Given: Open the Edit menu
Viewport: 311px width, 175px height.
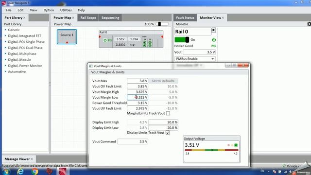Looking at the screenshot, I should pyautogui.click(x=20, y=10).
